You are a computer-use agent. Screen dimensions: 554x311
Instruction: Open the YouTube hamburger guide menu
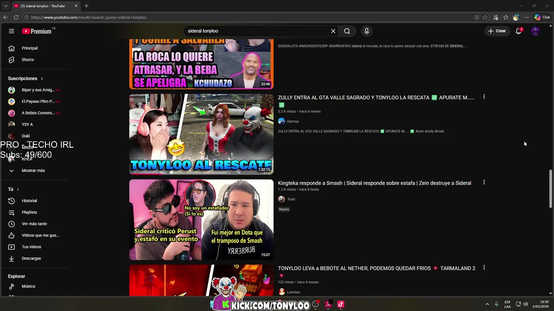point(12,31)
